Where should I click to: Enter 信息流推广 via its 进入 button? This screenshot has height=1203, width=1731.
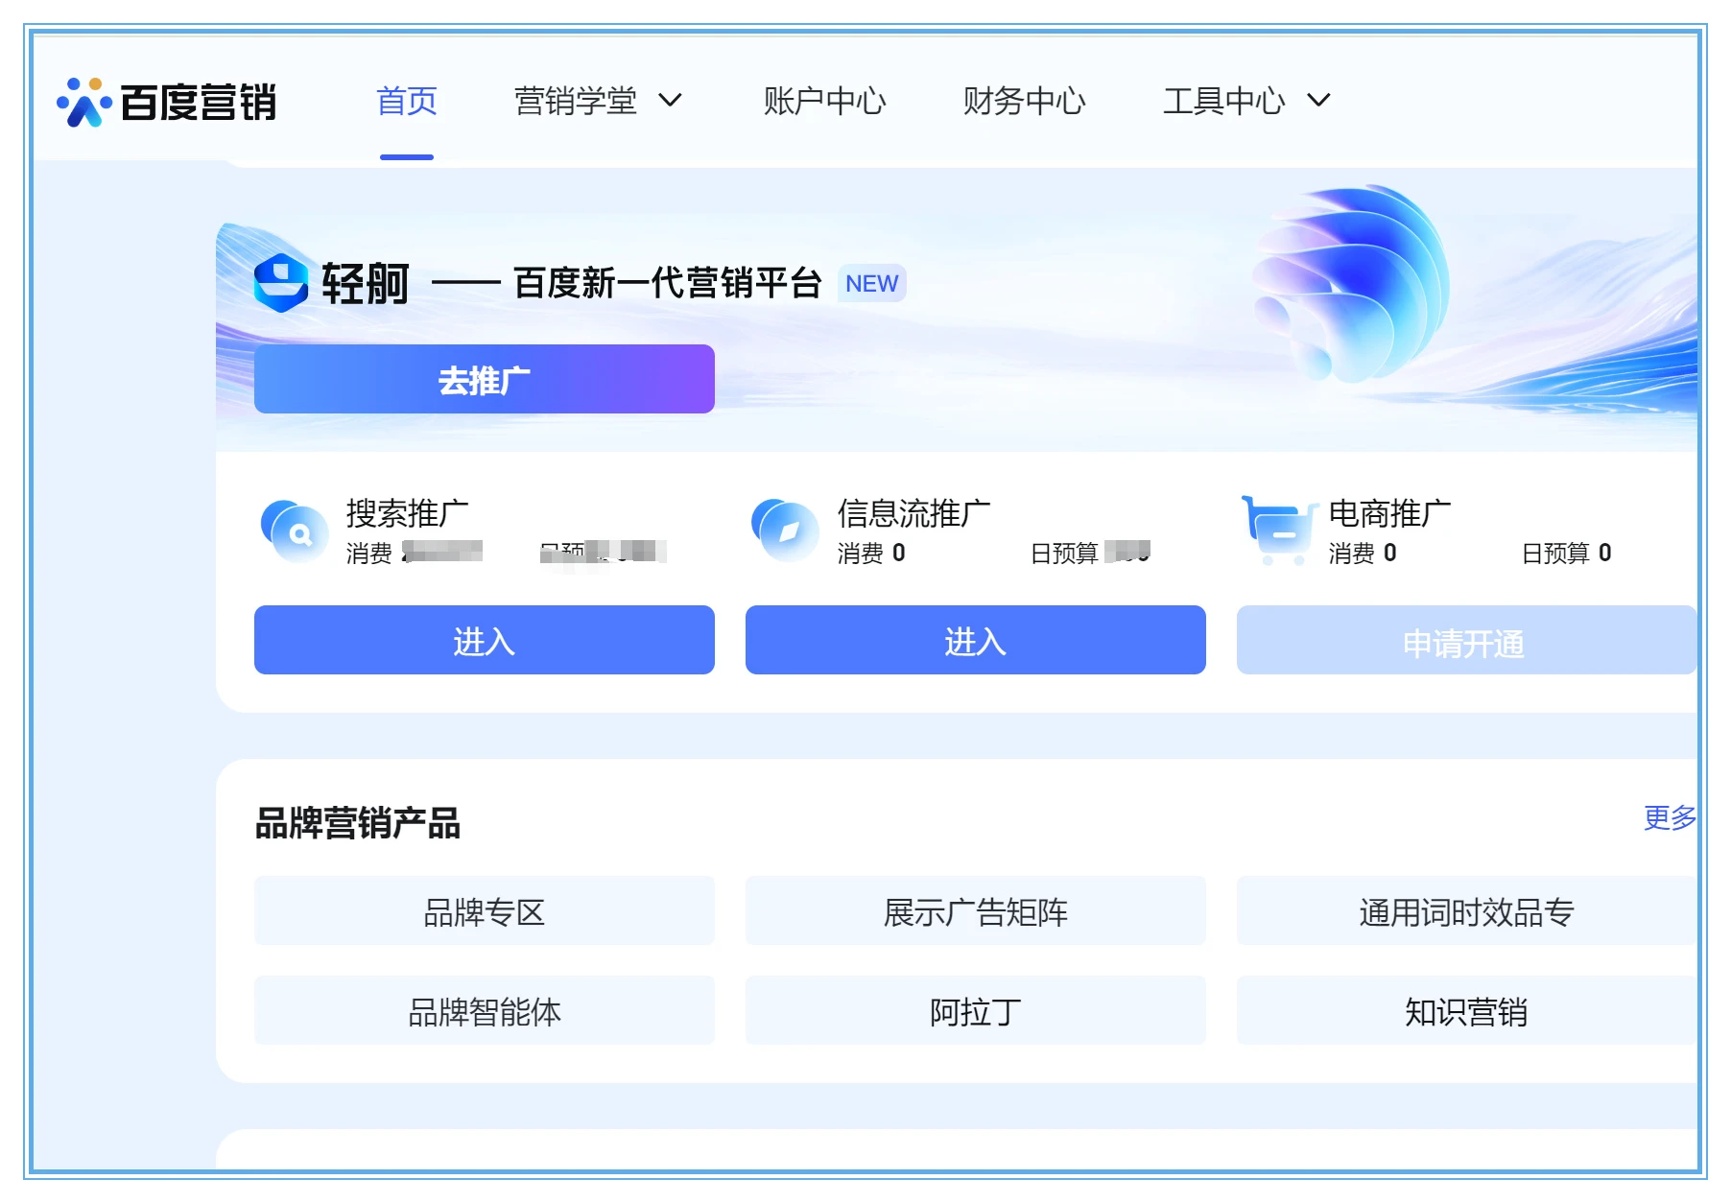click(x=976, y=640)
